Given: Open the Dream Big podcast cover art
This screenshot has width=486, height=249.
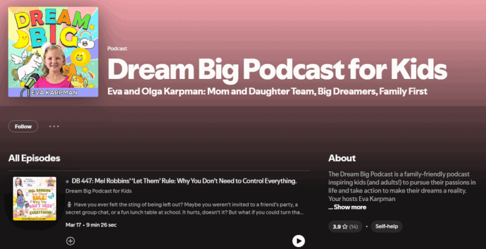Looking at the screenshot, I should tap(53, 52).
